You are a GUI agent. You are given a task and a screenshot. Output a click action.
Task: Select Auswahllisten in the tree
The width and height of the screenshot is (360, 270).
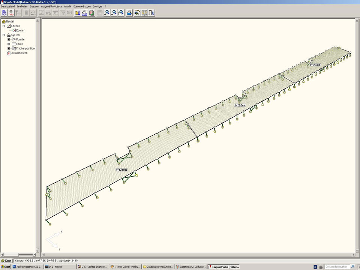point(19,53)
